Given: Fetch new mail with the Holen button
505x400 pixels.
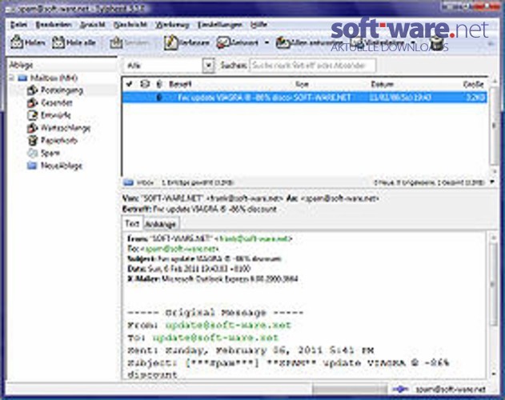Looking at the screenshot, I should point(28,42).
